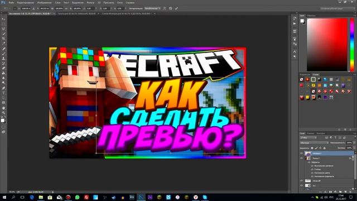Filter layers by pixel layers icon
Screen dimensions: 357x201
tap(326, 138)
